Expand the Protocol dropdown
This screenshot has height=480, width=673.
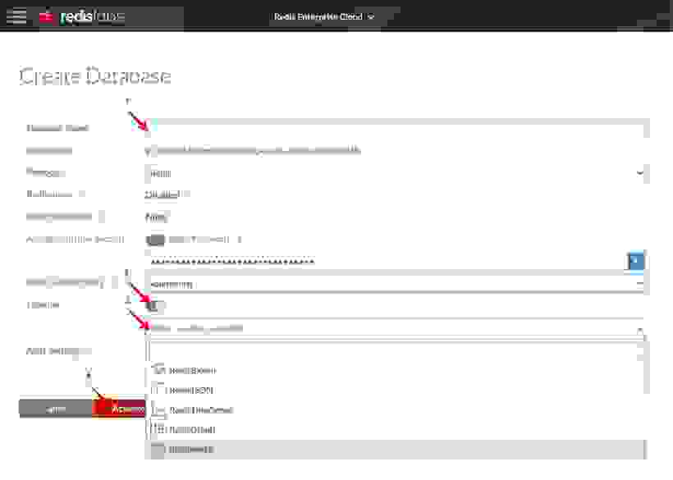click(x=396, y=173)
